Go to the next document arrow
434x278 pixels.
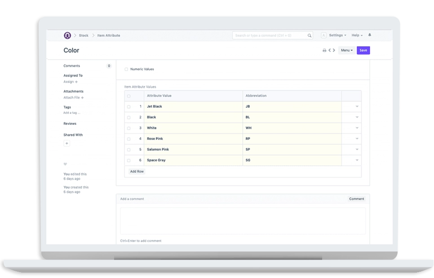pos(334,50)
